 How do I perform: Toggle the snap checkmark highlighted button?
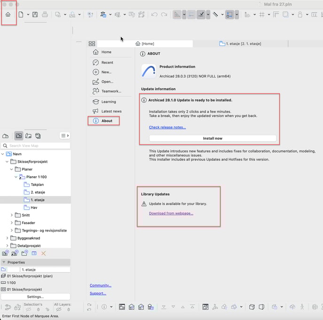click(201, 15)
